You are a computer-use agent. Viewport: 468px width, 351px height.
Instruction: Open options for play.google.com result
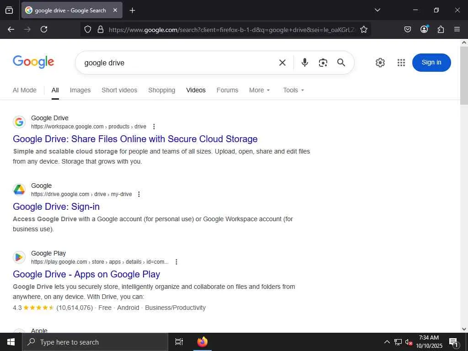(x=176, y=262)
